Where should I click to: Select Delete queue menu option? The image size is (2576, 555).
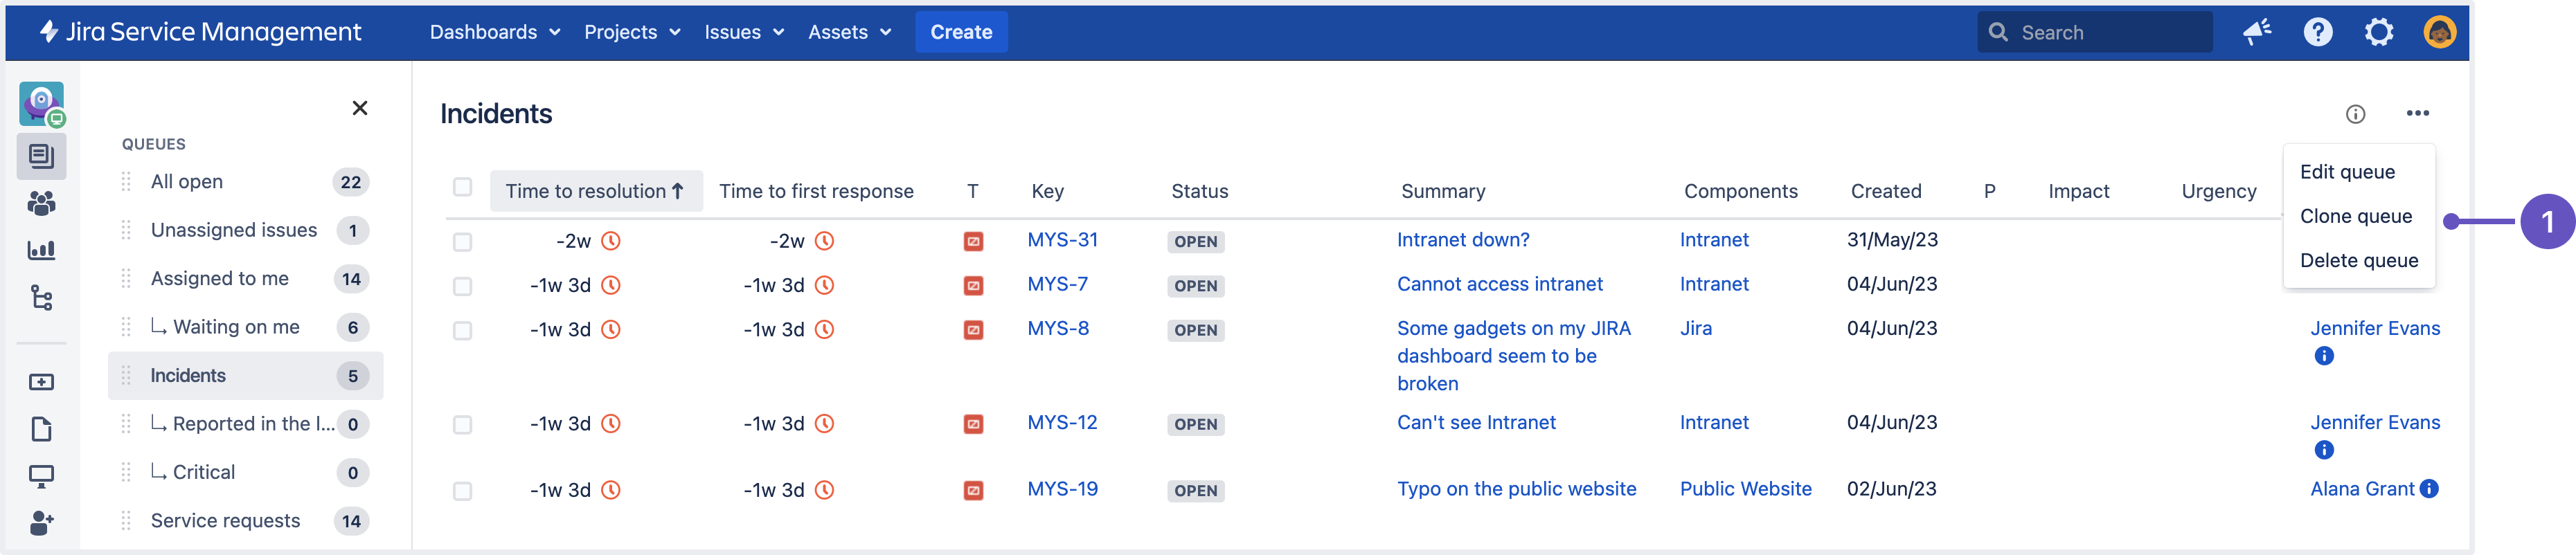2358,261
